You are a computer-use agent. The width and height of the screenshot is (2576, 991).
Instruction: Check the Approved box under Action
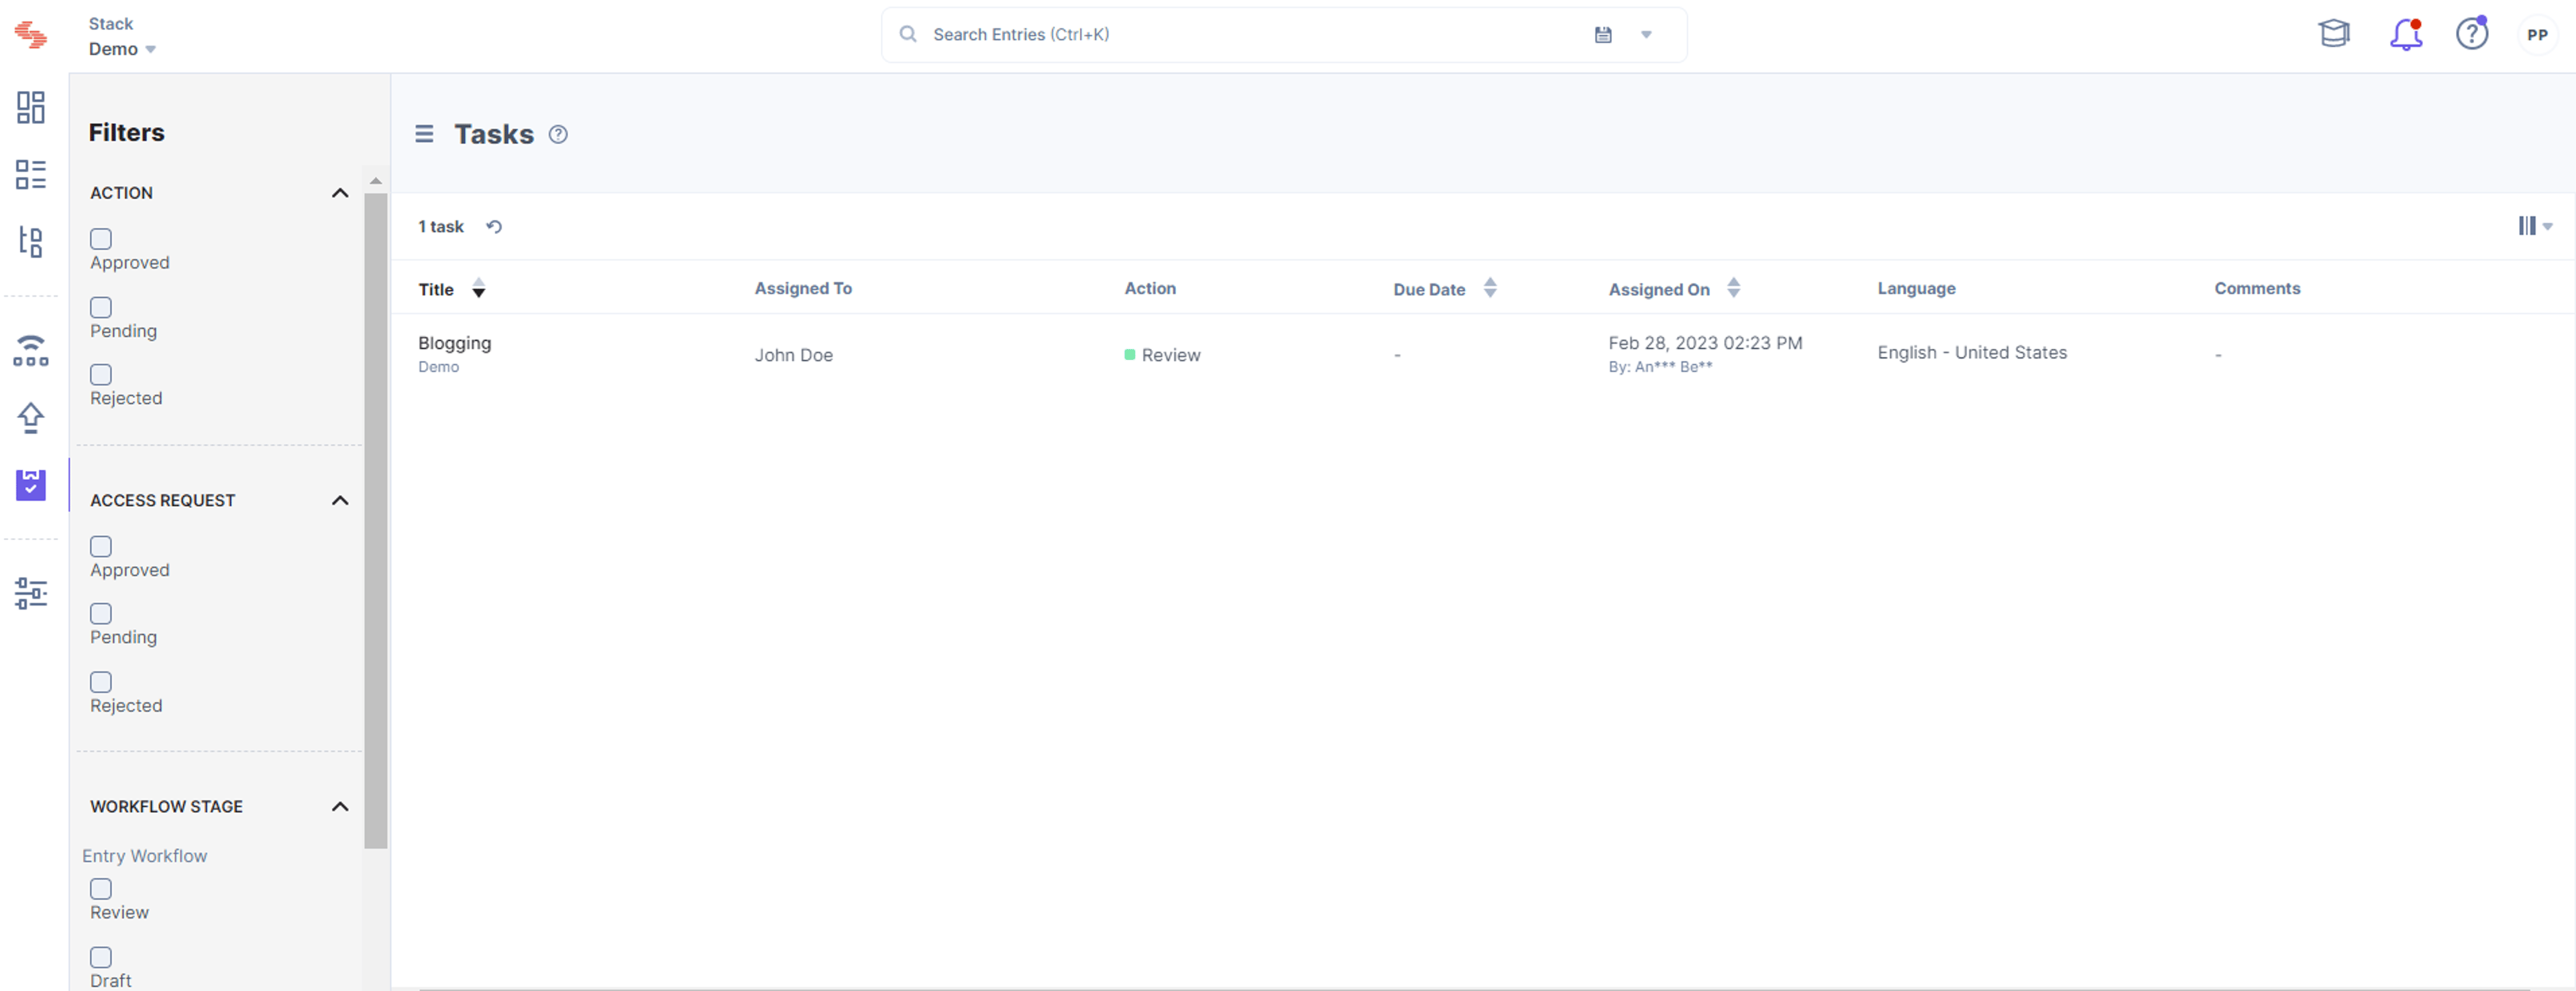tap(101, 239)
